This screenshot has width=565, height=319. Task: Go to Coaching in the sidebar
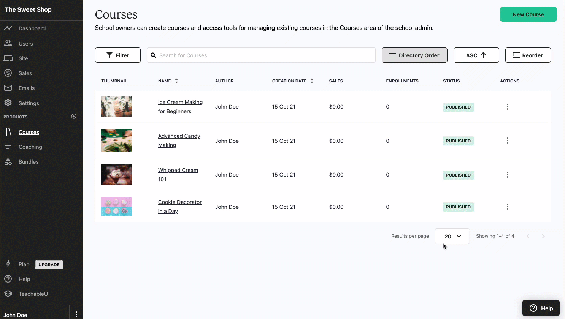[30, 147]
